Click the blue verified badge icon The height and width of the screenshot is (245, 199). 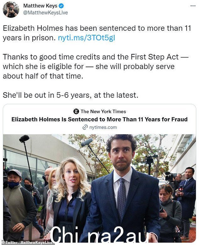61,6
